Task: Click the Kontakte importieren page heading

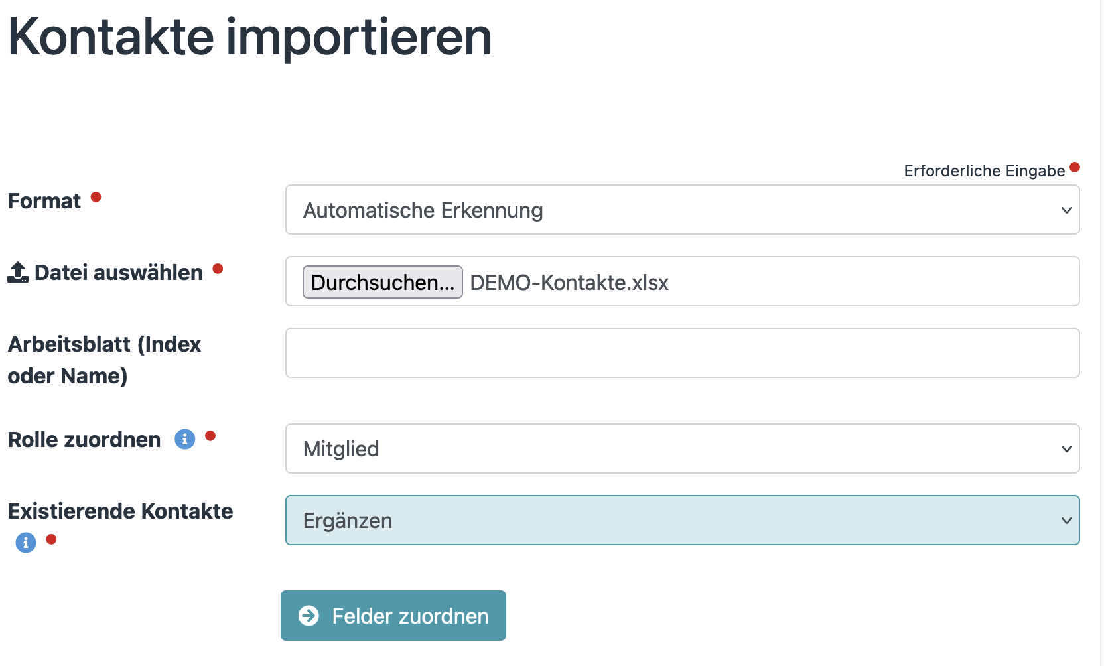Action: click(x=249, y=37)
